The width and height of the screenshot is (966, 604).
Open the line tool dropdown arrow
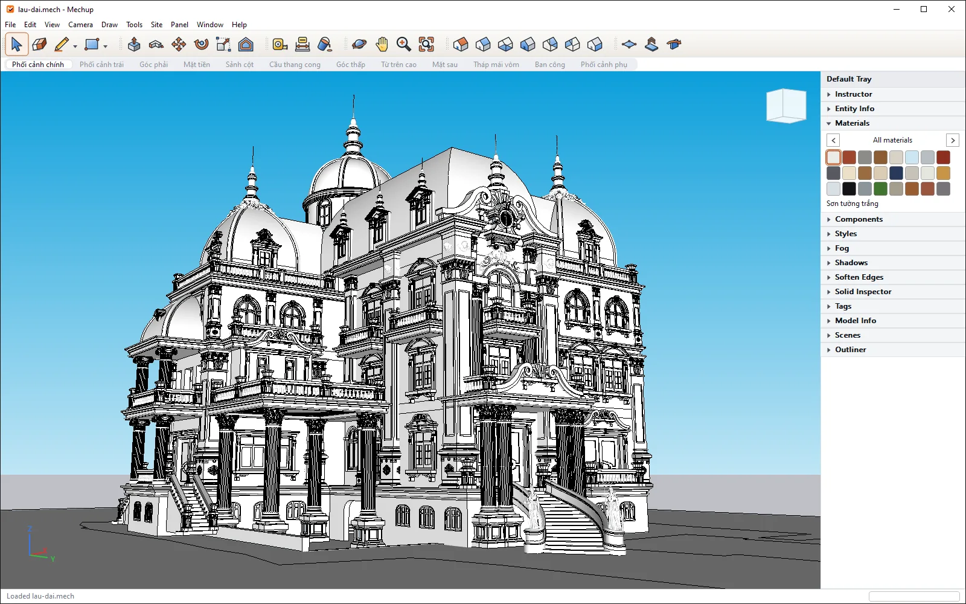75,46
